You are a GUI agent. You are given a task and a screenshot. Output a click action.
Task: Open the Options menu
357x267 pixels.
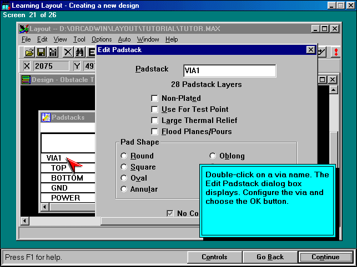[x=102, y=39]
